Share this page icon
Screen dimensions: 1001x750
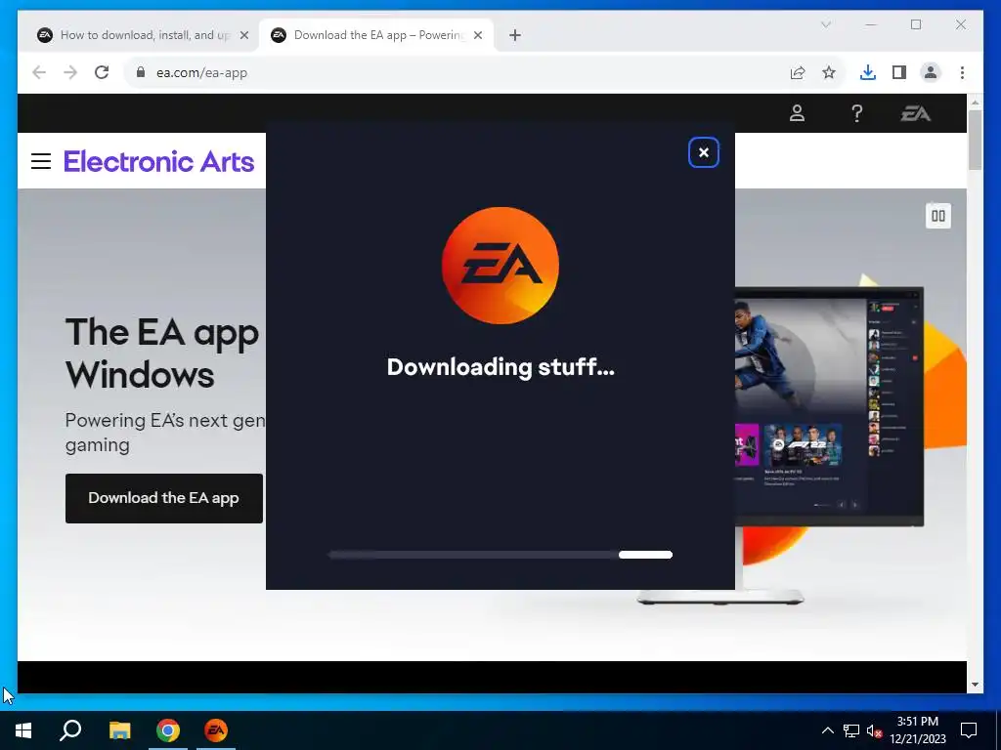(x=798, y=72)
